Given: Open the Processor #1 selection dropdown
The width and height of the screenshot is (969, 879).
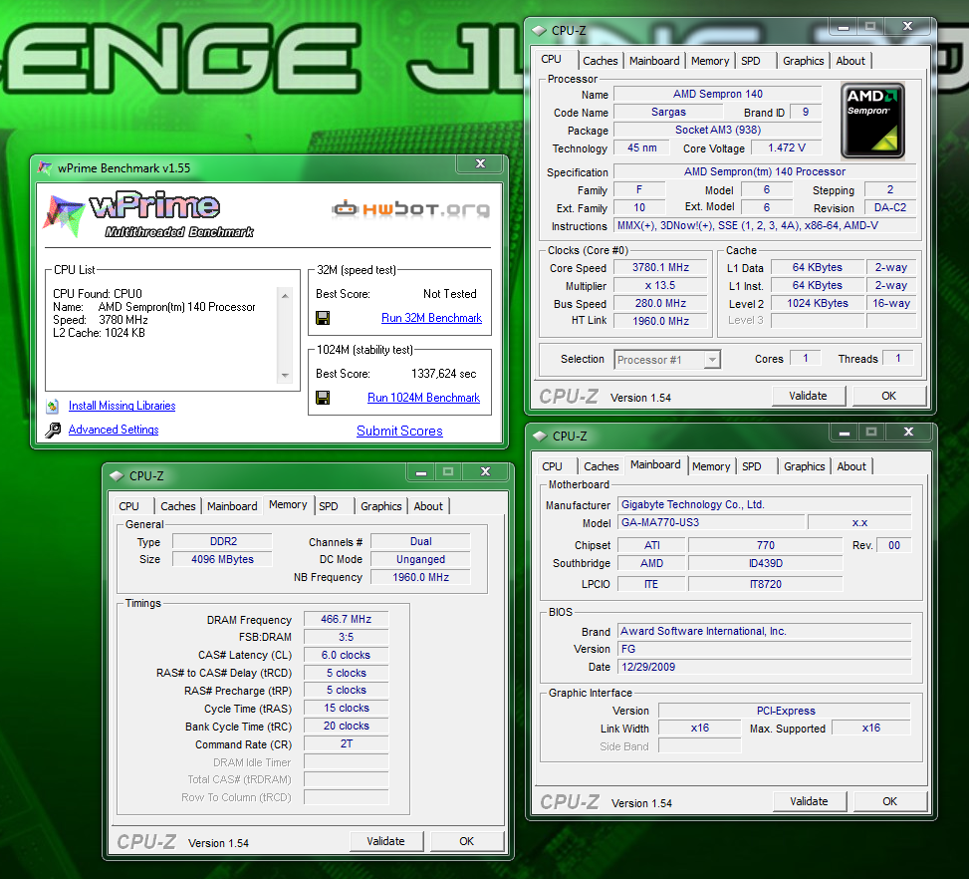Looking at the screenshot, I should (x=712, y=360).
